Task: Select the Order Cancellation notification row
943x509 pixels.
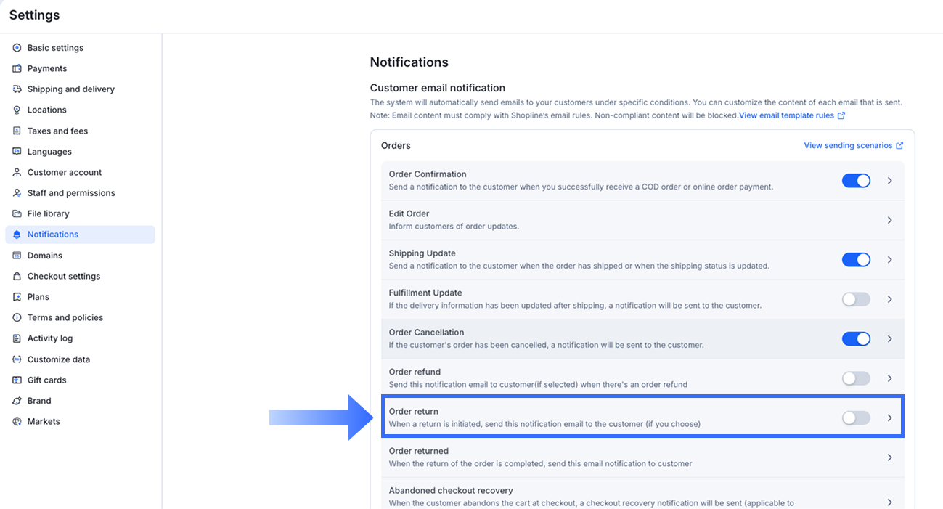Action: 581,338
